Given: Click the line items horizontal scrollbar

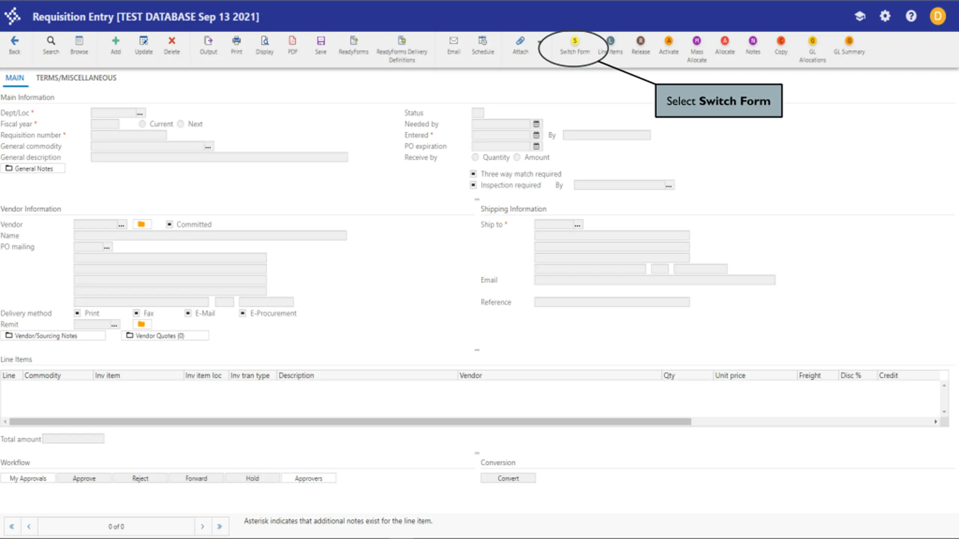Looking at the screenshot, I should click(350, 422).
